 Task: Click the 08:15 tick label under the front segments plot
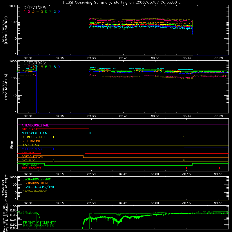[x=187, y=58]
